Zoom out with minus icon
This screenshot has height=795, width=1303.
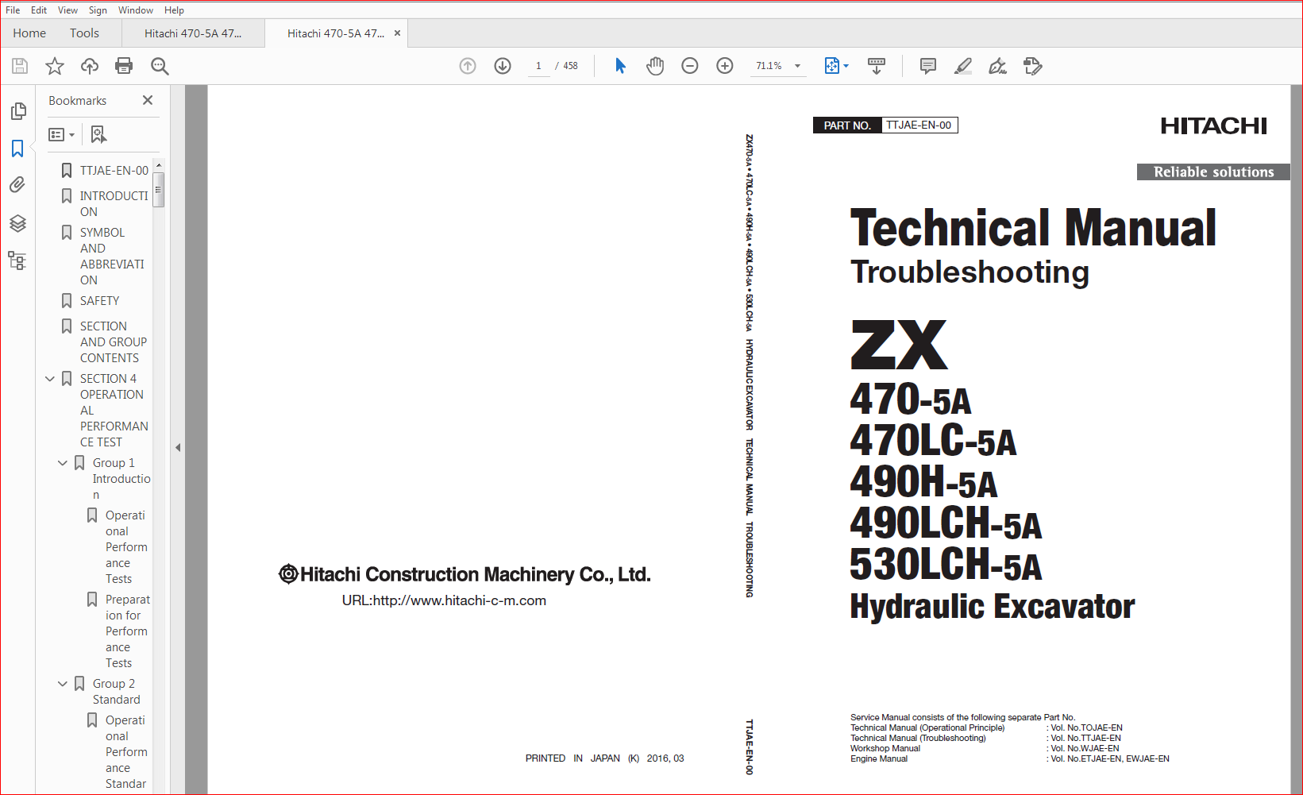click(690, 66)
